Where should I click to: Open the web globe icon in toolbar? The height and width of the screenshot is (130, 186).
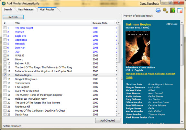158,10
